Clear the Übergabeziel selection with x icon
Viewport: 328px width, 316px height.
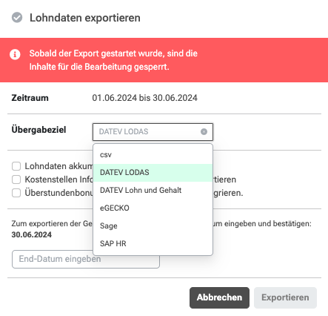pos(204,132)
